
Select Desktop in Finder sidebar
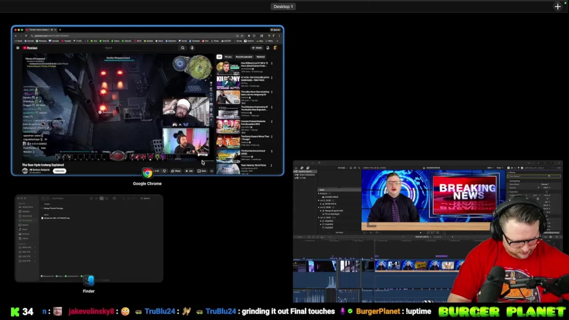pyautogui.click(x=24, y=212)
